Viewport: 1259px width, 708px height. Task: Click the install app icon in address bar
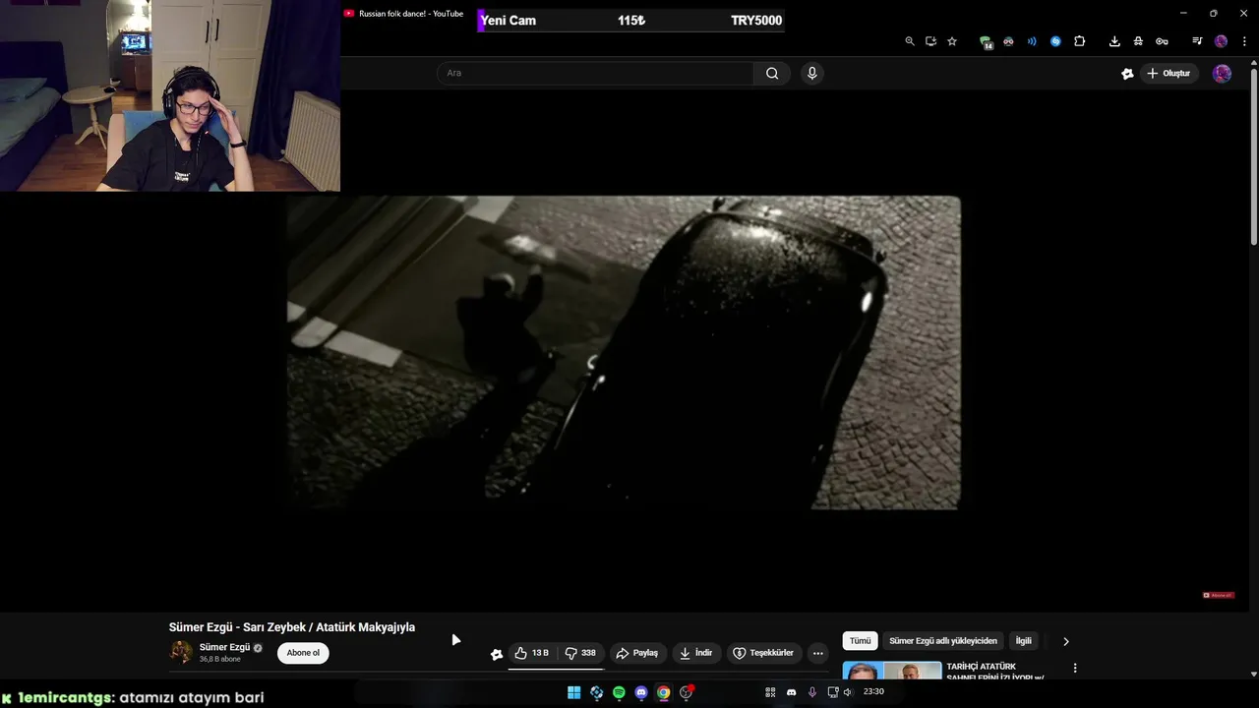pos(930,41)
